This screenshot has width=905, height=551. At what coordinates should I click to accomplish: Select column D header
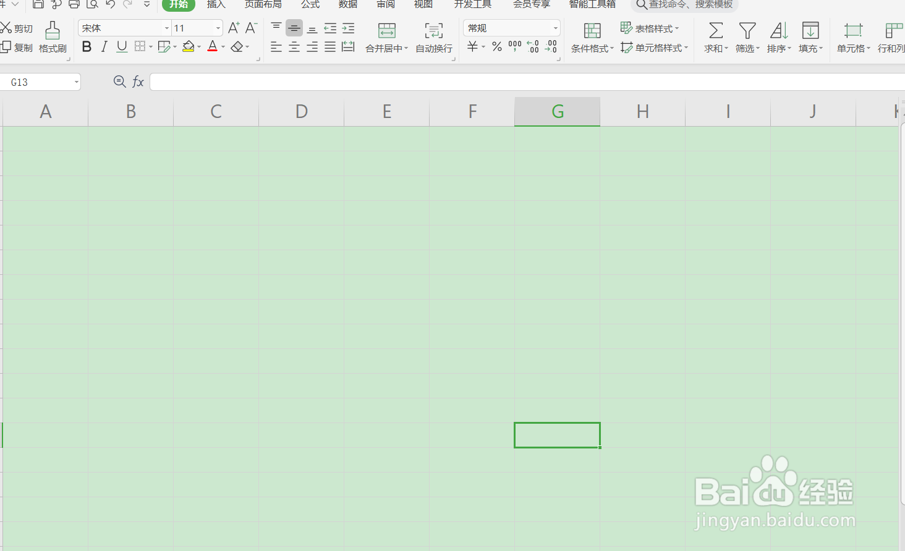[301, 112]
